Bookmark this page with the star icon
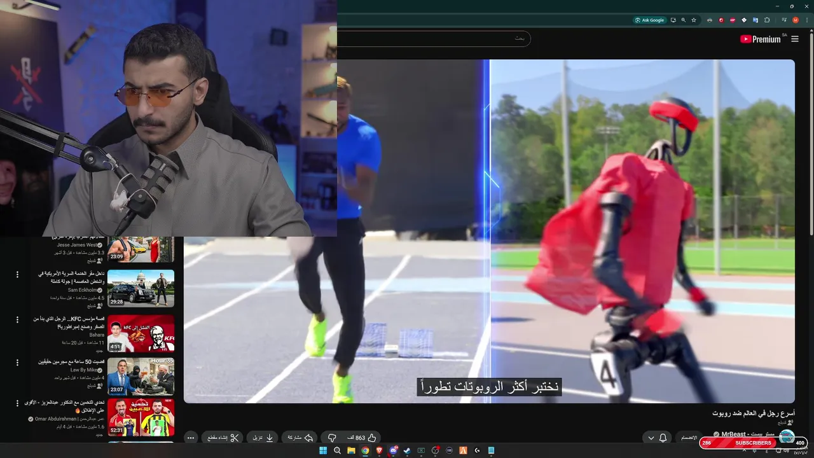Screen dimensions: 814x458 (x=694, y=20)
